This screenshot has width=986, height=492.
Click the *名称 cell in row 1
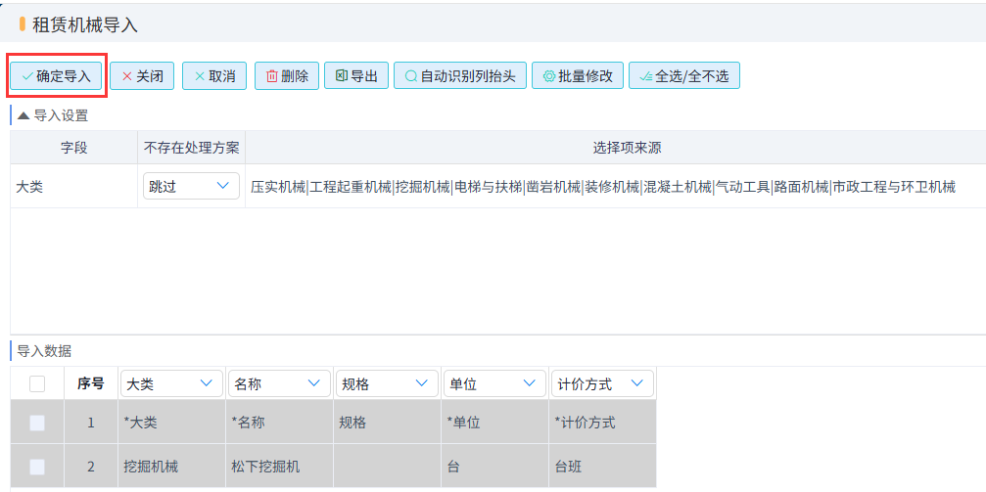tap(279, 423)
